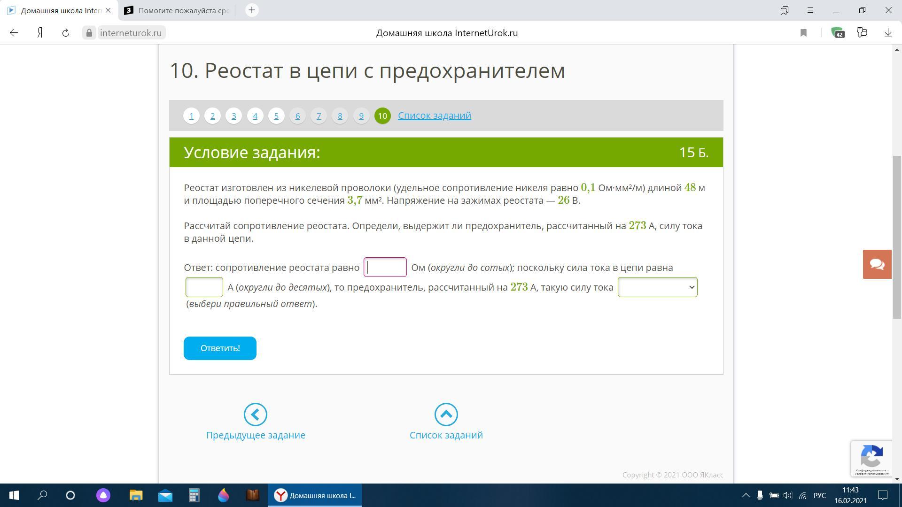Open the Список заданий link near numbers
902x507 pixels.
coord(434,115)
